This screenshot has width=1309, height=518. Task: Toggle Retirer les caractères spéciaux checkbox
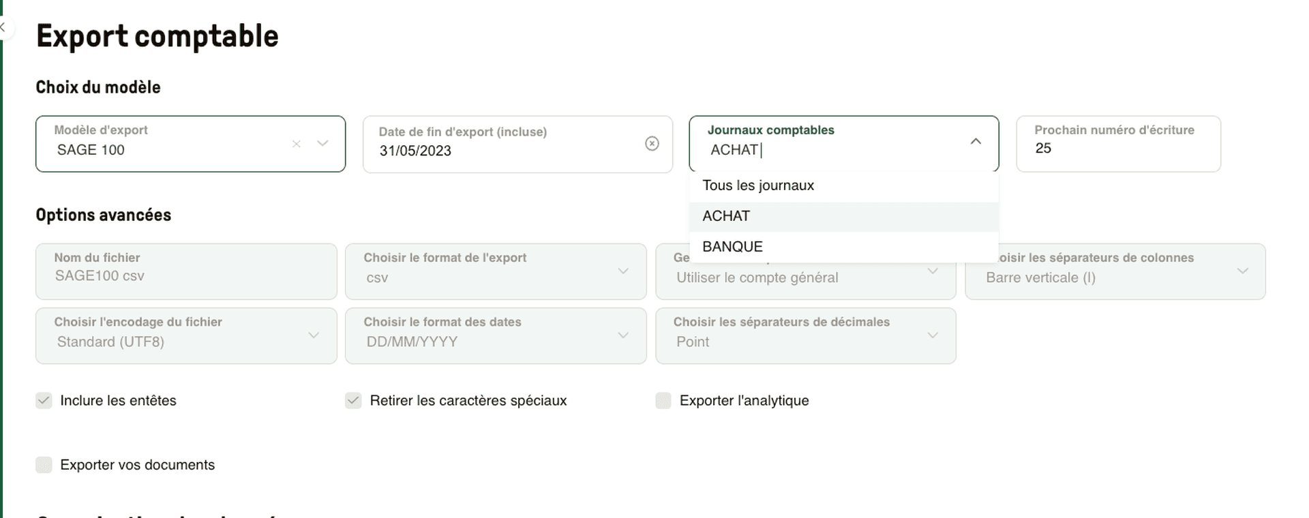pos(353,400)
